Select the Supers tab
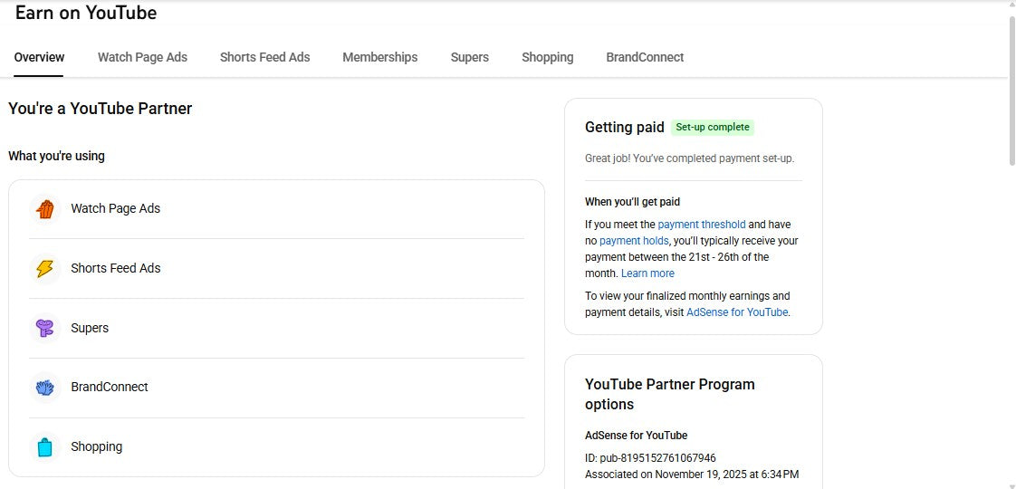Screen dimensions: 1016x489 pos(469,57)
